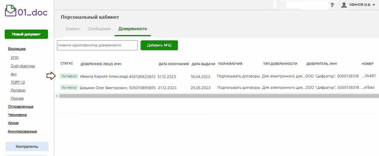Click the Контрагенты button
Screen dimensions: 379x156
point(27,146)
